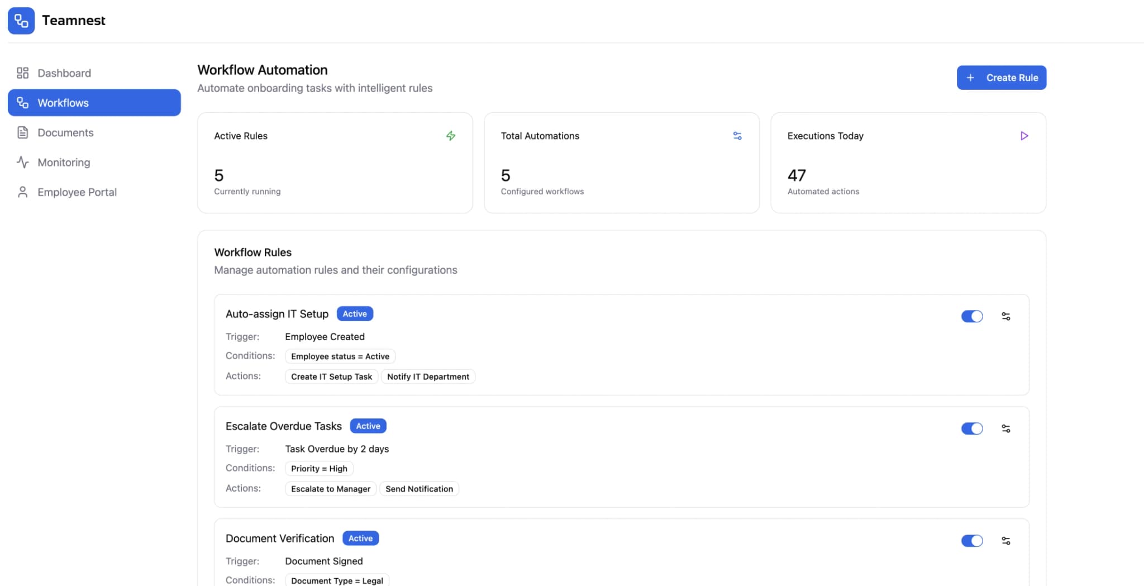Click the Create Rule button
Screen dimensions: 1144x586
tap(1001, 77)
